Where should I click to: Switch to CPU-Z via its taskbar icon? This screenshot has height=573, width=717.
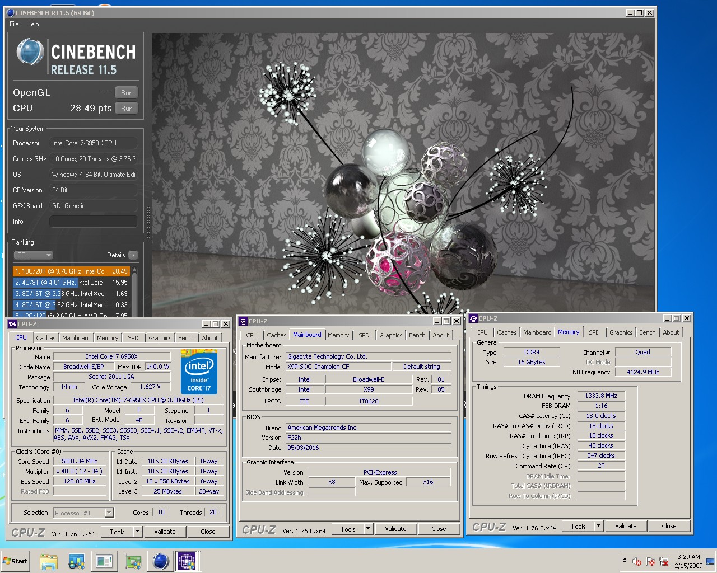pos(187,561)
